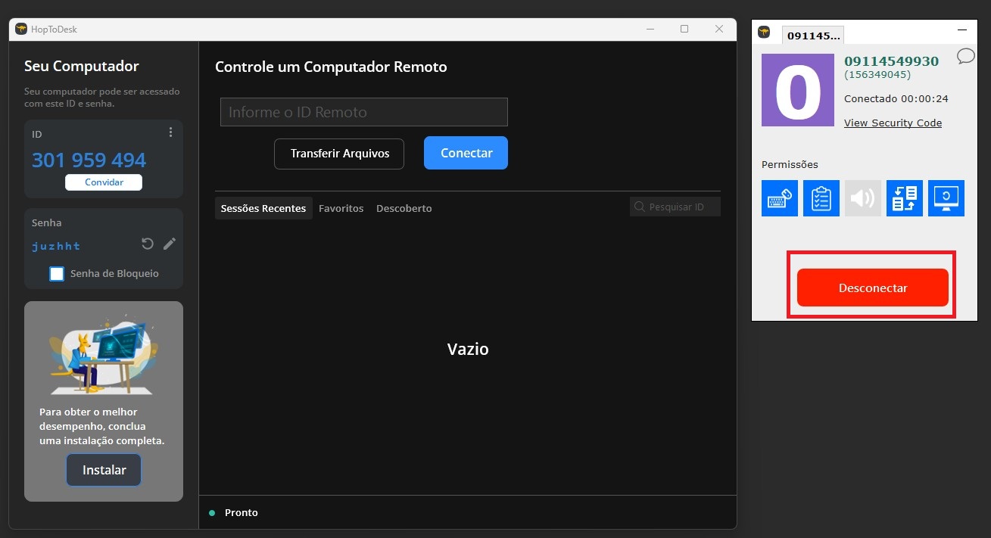Click the search magnifier icon

pyautogui.click(x=640, y=207)
